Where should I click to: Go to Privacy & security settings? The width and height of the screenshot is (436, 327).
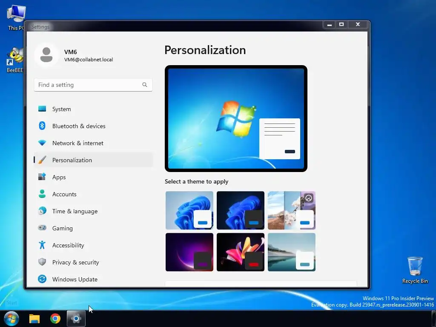click(93, 262)
